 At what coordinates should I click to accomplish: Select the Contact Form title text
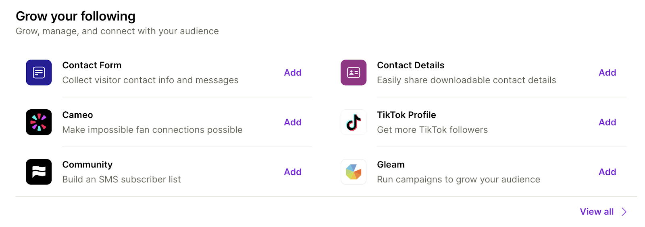[x=92, y=65]
